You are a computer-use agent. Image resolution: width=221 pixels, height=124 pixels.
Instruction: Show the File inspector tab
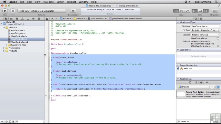[x=196, y=19]
